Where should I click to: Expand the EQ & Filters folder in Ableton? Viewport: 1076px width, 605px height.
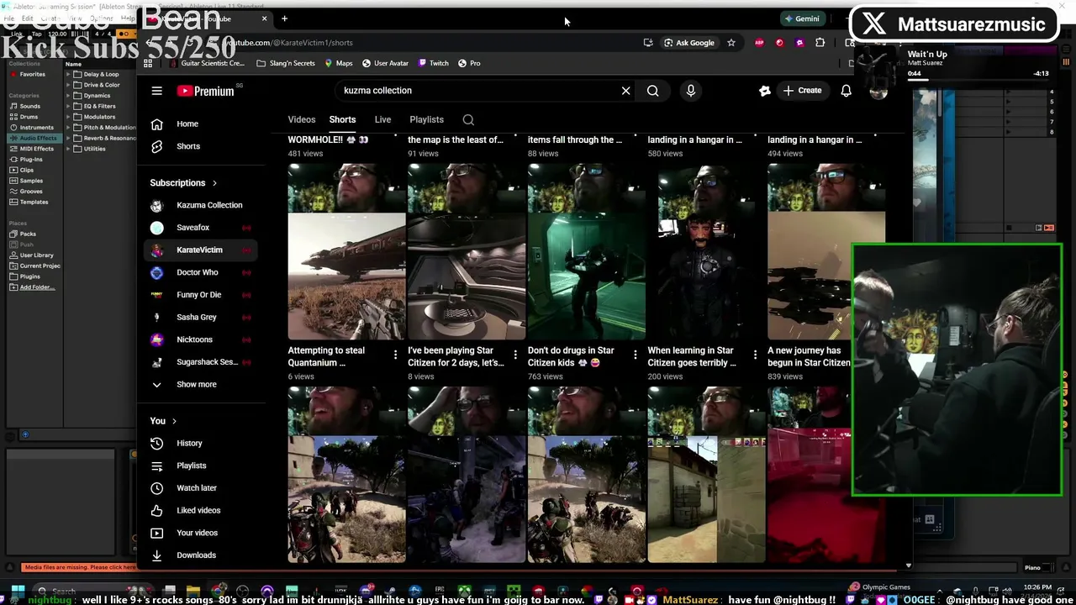pos(69,106)
